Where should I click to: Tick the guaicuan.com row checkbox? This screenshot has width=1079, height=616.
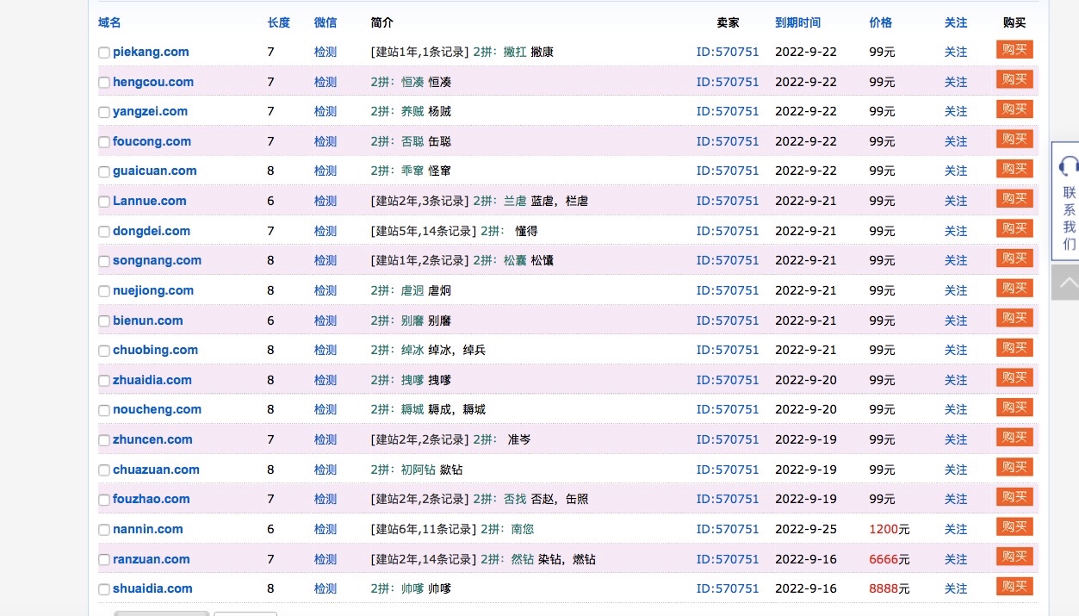(104, 171)
